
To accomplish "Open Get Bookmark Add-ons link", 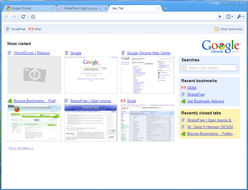I will pos(206,101).
